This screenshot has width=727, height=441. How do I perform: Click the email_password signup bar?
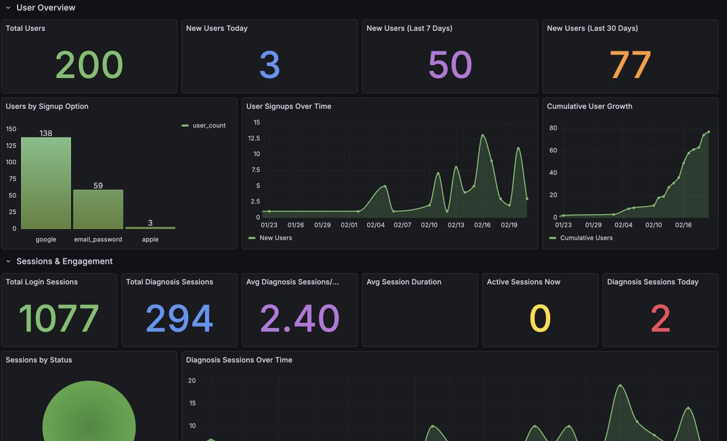pos(98,209)
